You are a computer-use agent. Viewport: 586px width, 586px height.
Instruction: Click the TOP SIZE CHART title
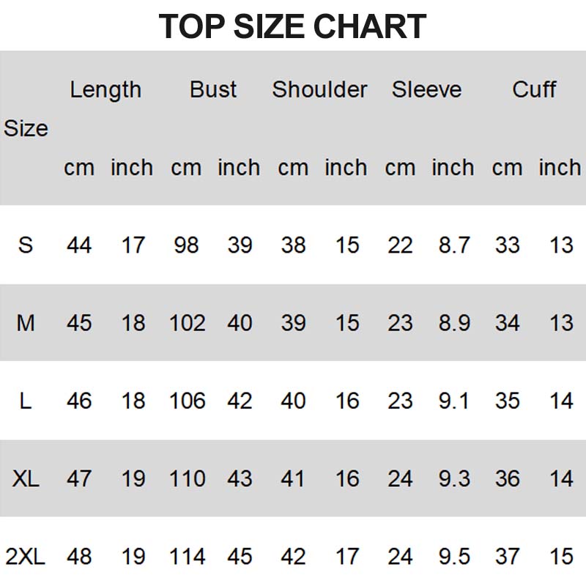coord(292,27)
